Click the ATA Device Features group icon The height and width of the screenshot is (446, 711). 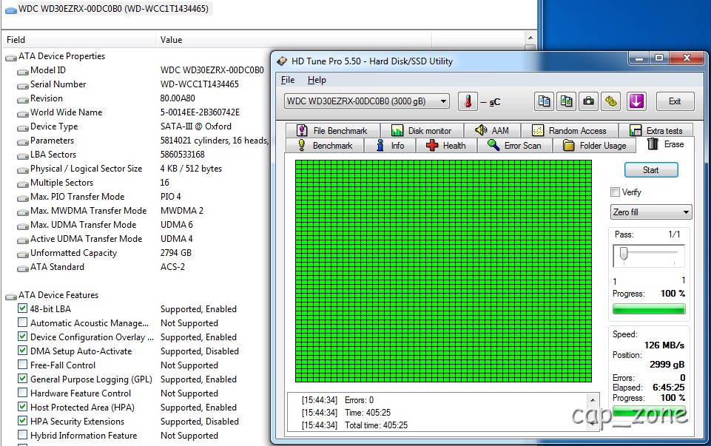(11, 296)
